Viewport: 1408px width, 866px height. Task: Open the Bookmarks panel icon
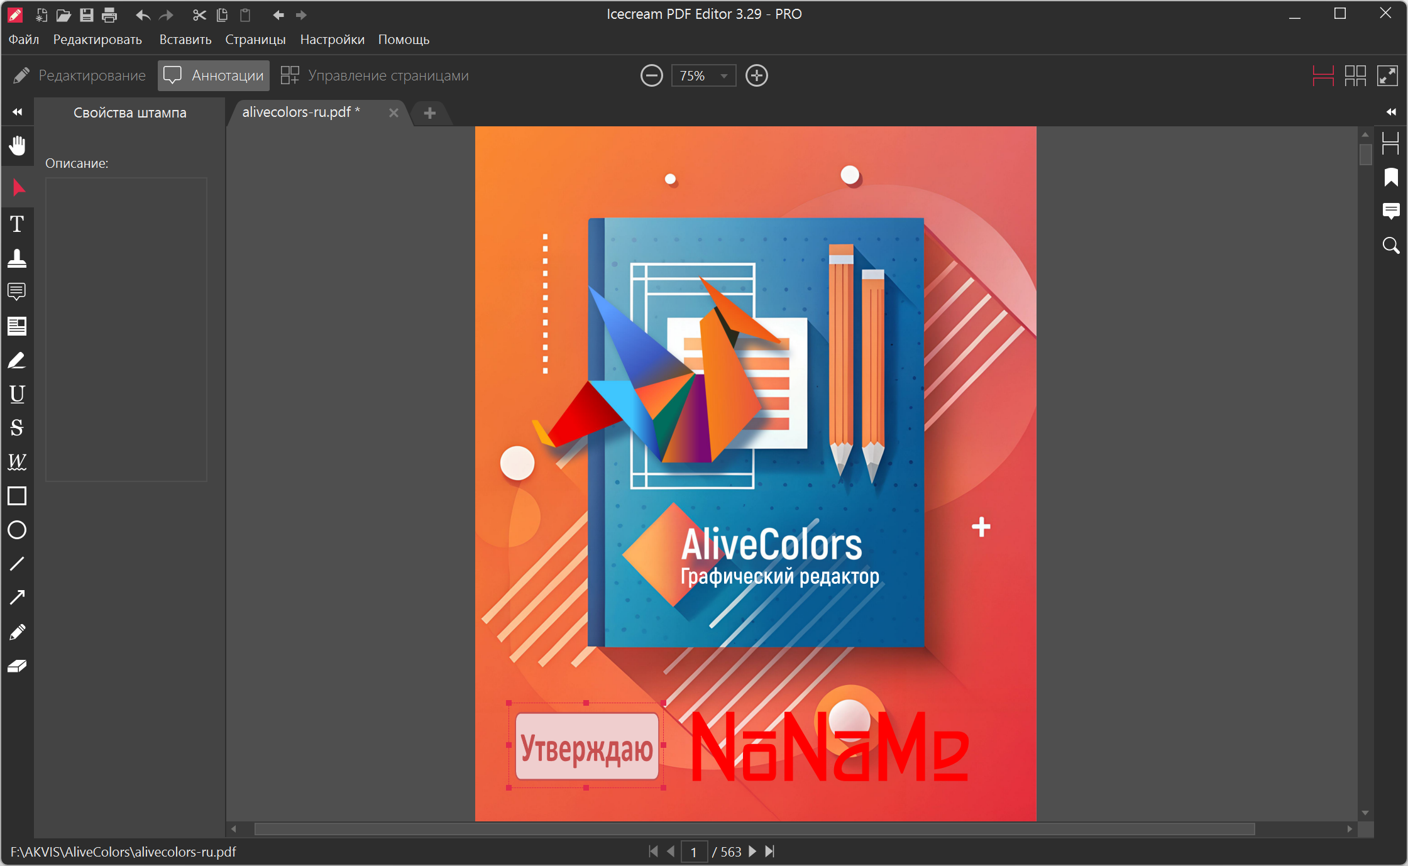(1390, 177)
